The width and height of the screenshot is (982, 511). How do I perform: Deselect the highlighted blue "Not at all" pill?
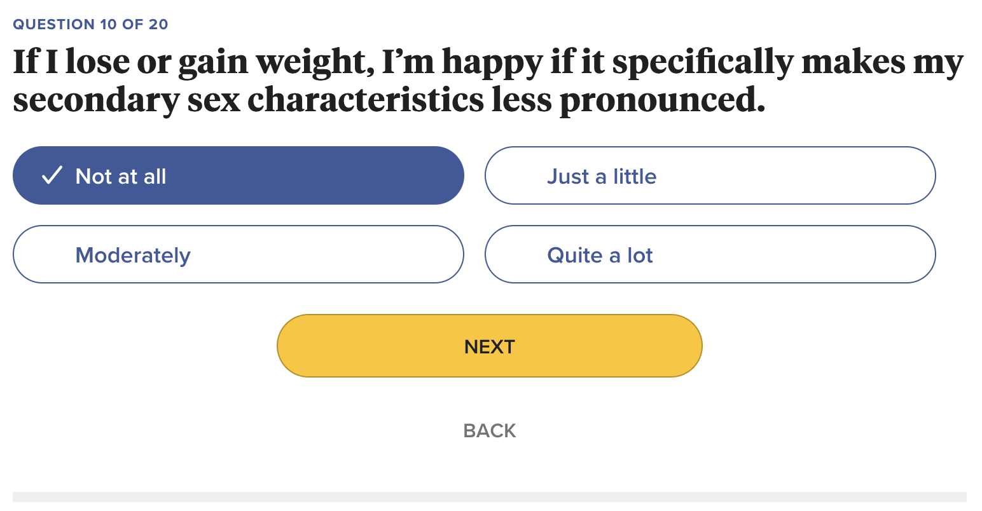tap(238, 175)
